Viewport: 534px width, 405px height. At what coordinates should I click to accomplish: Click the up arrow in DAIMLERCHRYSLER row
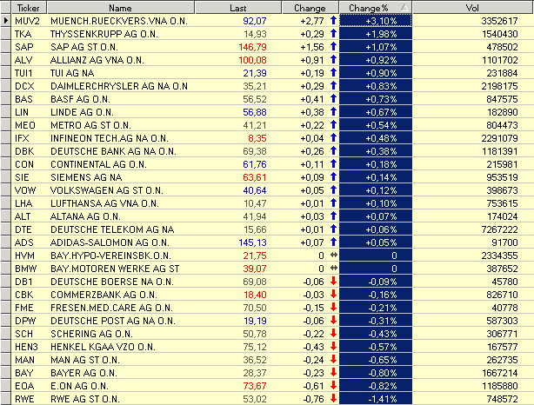coord(333,85)
